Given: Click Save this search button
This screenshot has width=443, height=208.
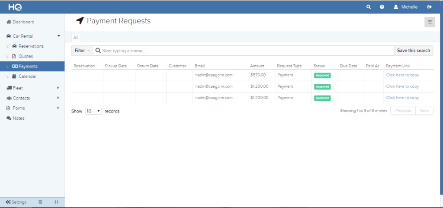Looking at the screenshot, I should coord(413,51).
